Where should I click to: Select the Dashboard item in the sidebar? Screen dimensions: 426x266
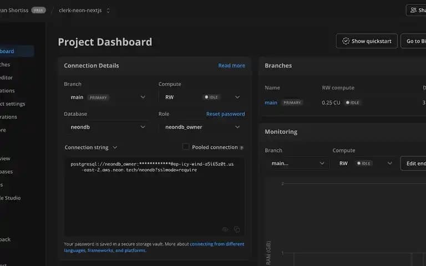[16, 51]
